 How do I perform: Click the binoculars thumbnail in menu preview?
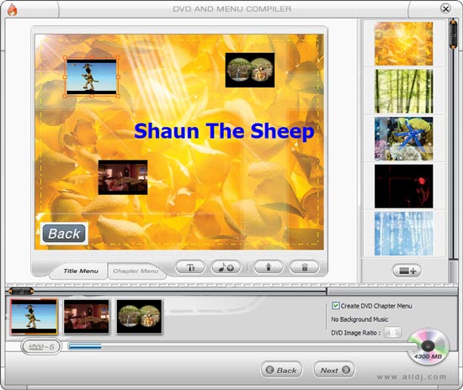pyautogui.click(x=250, y=70)
